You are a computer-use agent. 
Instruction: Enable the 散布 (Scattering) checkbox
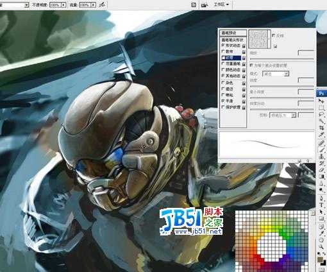tap(223, 51)
